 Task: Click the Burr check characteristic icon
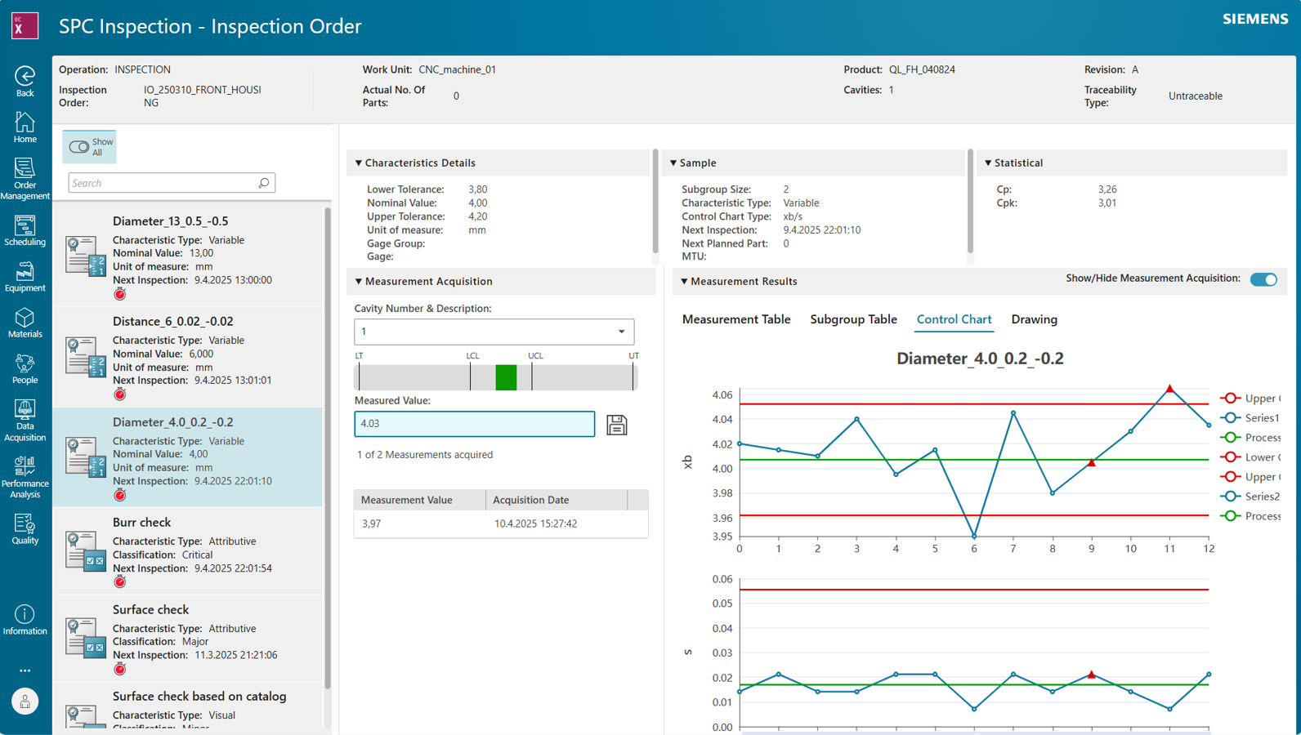coord(86,550)
